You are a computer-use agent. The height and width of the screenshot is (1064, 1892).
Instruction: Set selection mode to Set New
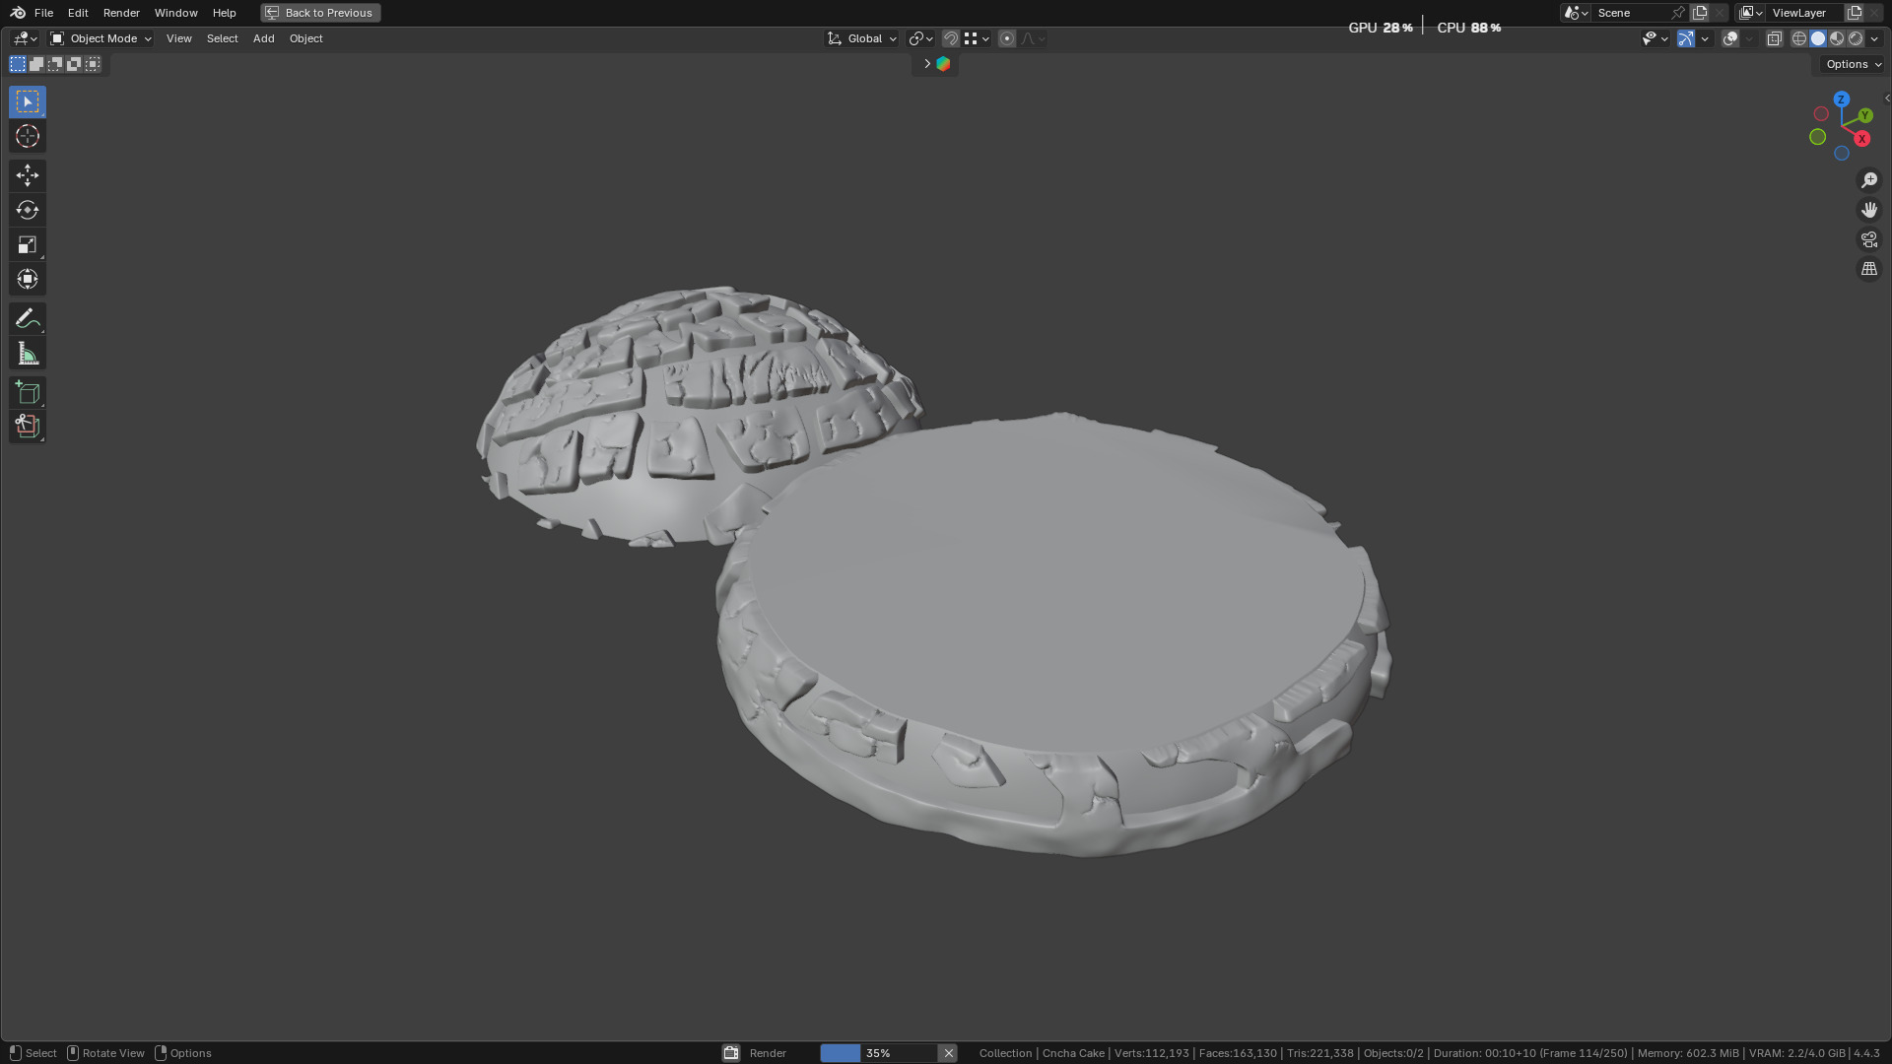[x=18, y=64]
